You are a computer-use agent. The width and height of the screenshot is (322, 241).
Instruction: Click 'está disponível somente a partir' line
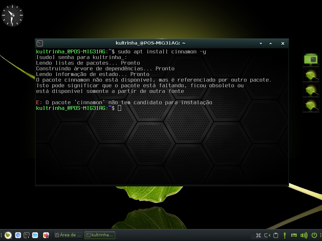(x=110, y=91)
